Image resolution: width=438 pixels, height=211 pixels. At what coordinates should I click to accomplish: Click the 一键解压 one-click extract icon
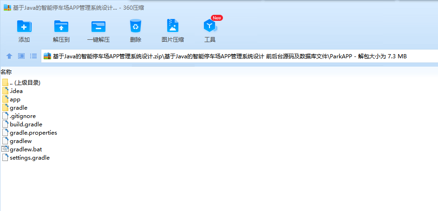coord(98,26)
